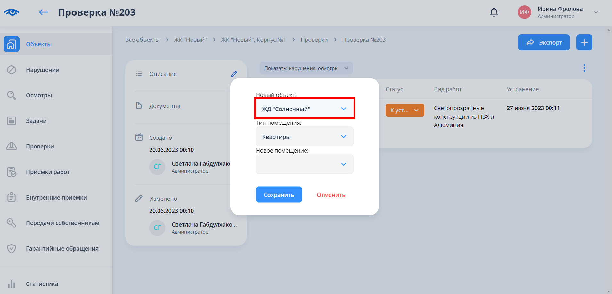Click the eye logo icon

(x=12, y=12)
